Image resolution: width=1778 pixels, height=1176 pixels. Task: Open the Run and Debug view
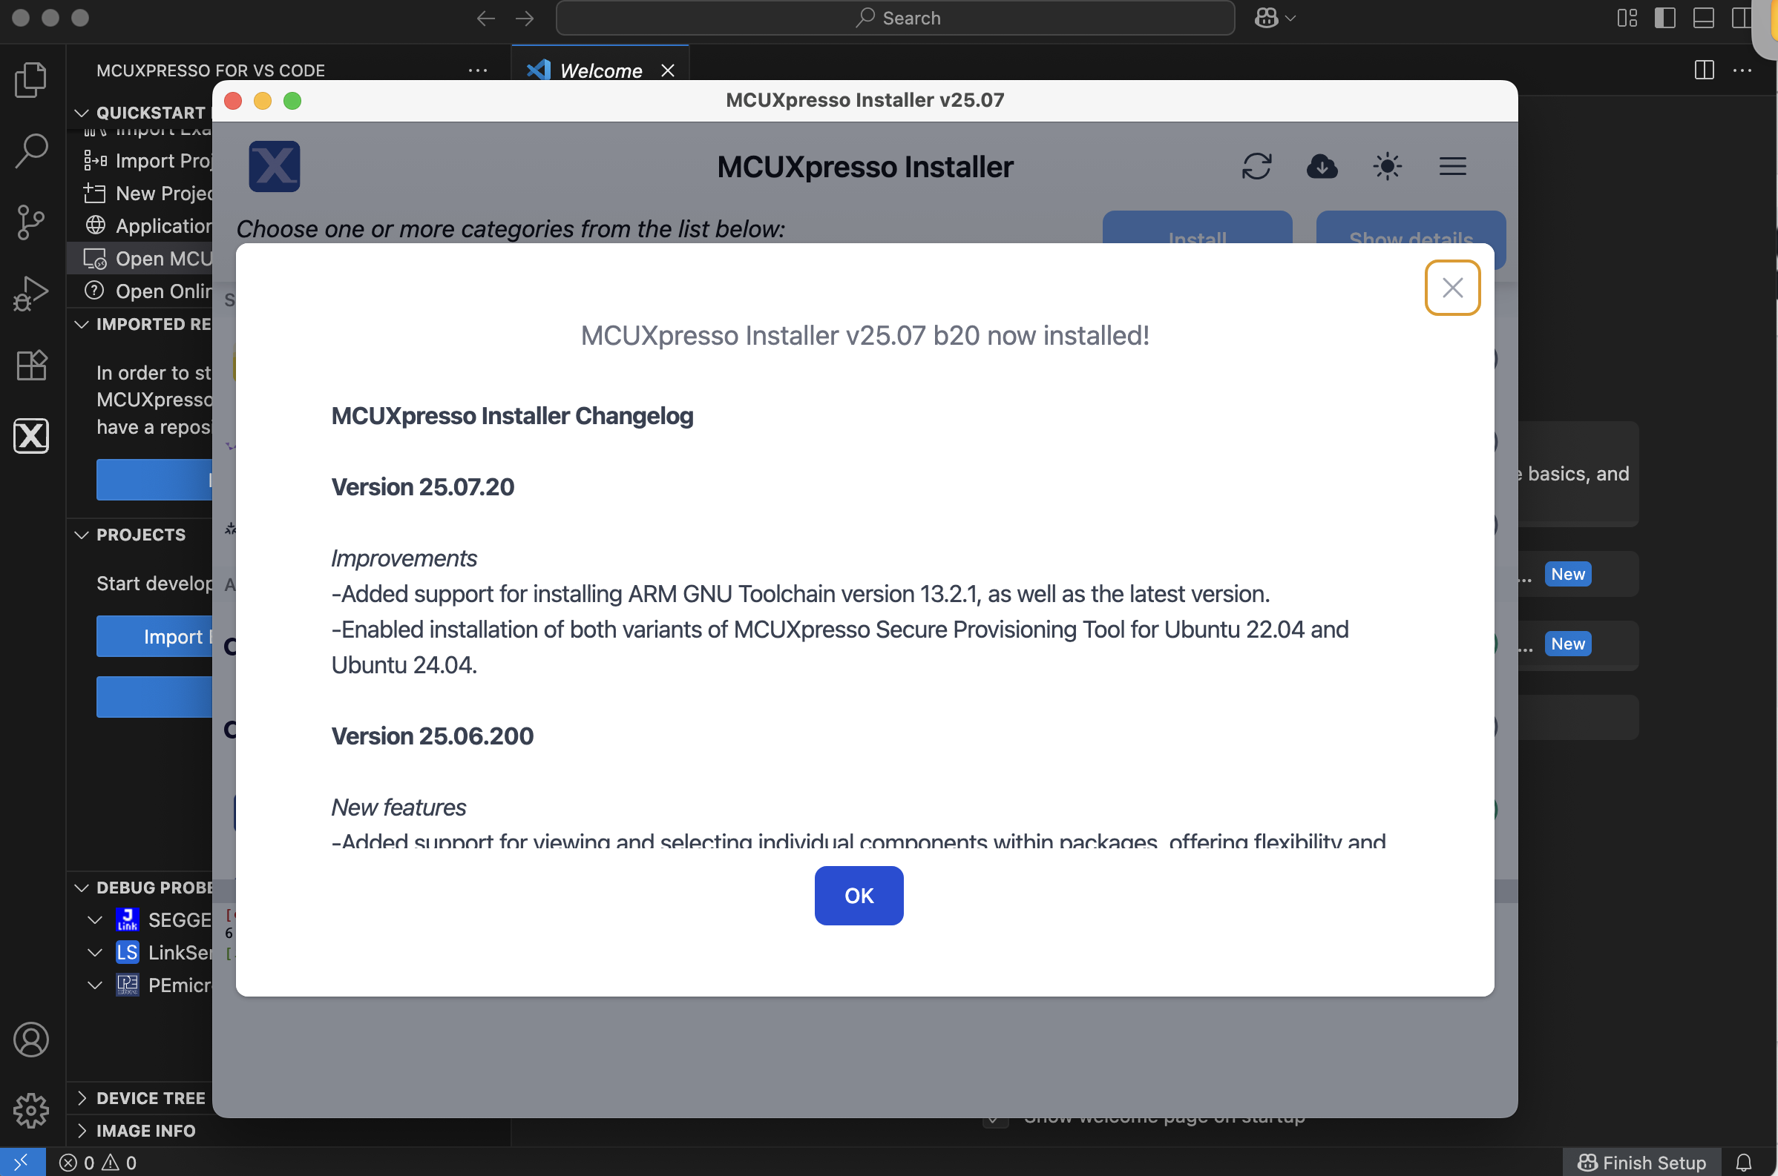pyautogui.click(x=30, y=293)
